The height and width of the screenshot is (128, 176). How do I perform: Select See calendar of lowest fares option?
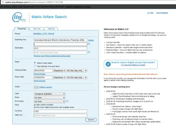(35, 66)
